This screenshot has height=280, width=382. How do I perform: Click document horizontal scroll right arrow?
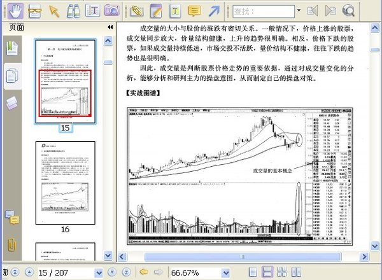pyautogui.click(x=364, y=256)
